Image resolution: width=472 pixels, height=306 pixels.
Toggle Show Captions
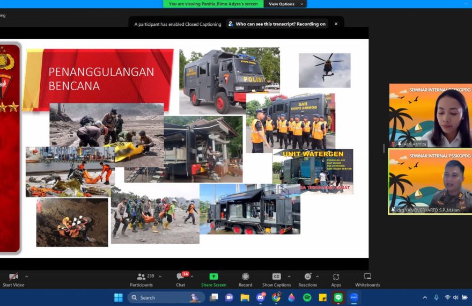point(276,277)
